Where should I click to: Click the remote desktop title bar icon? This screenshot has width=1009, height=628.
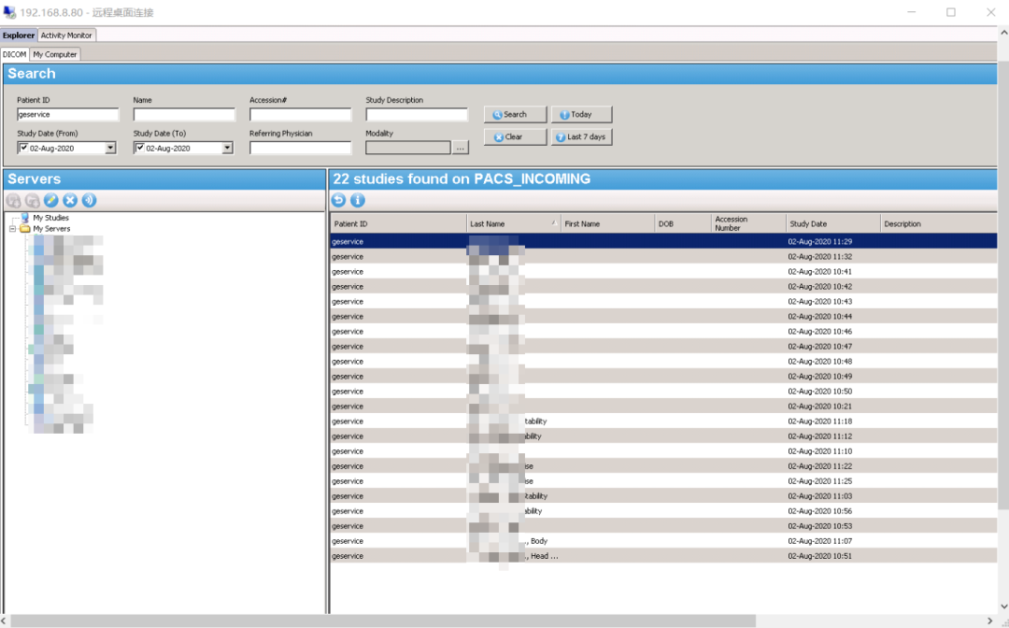tap(9, 12)
